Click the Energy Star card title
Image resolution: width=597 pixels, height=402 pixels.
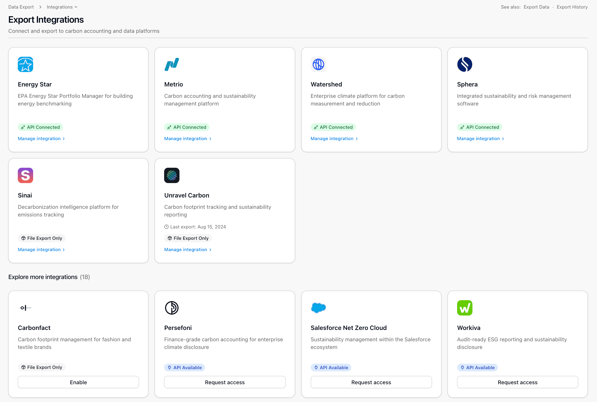point(35,84)
